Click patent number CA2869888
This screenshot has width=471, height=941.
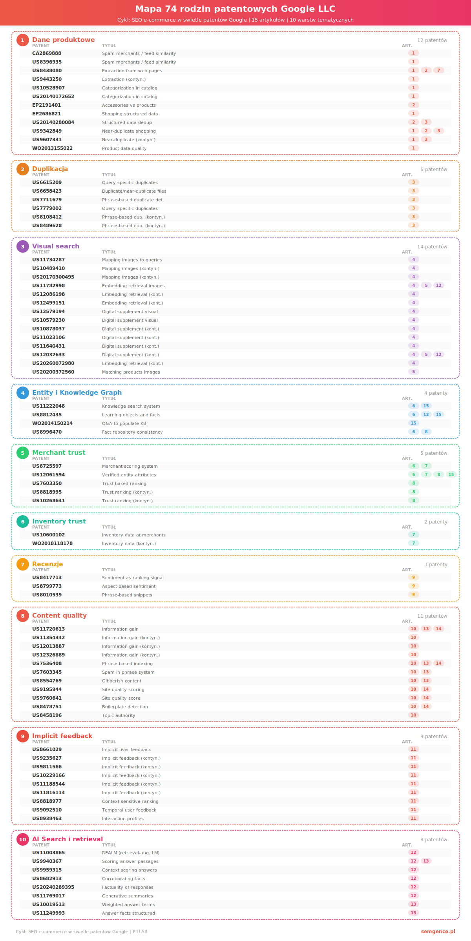pos(47,53)
